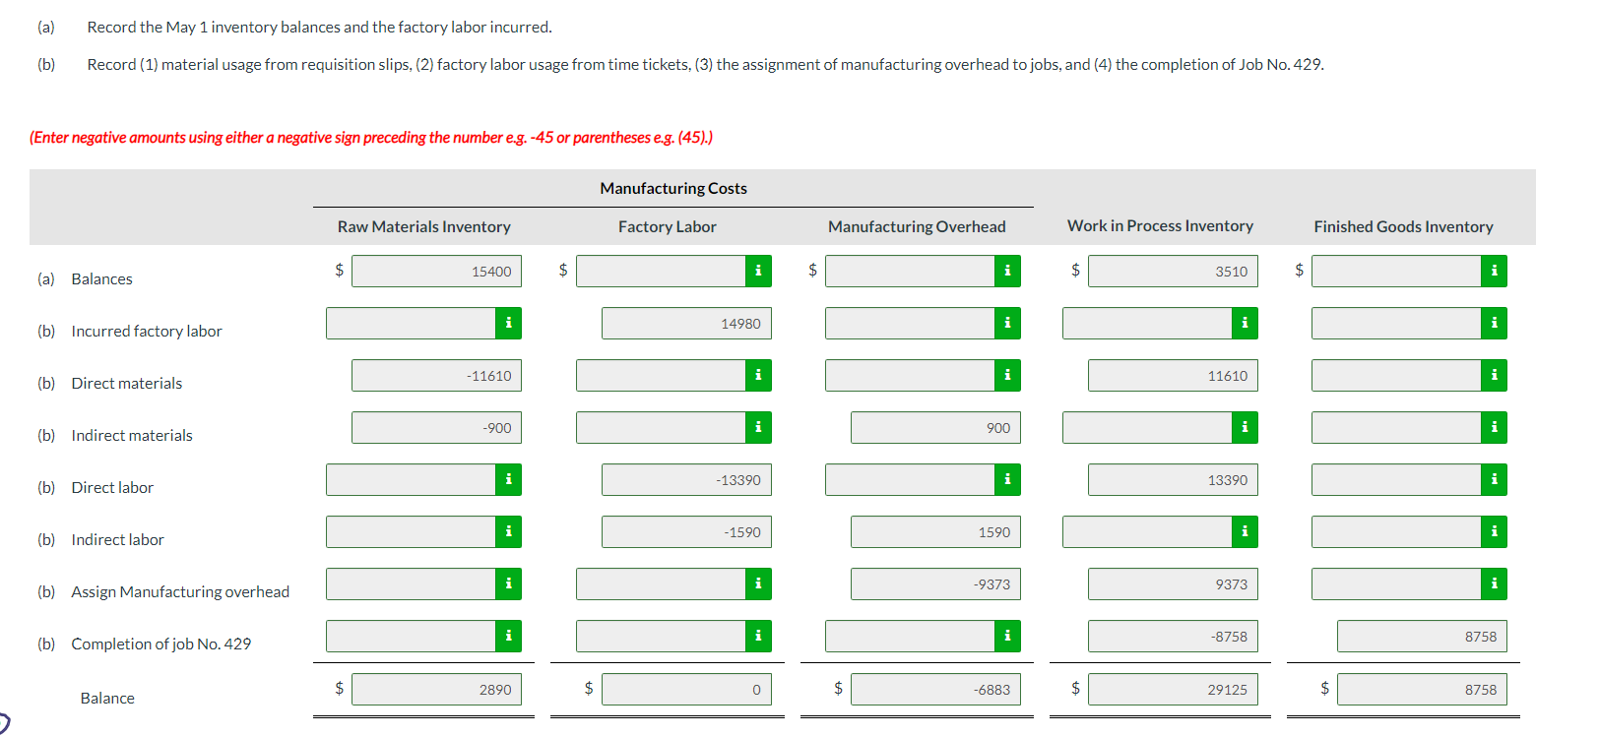Click info icon for Indirect labor Finished Goods

(1494, 531)
